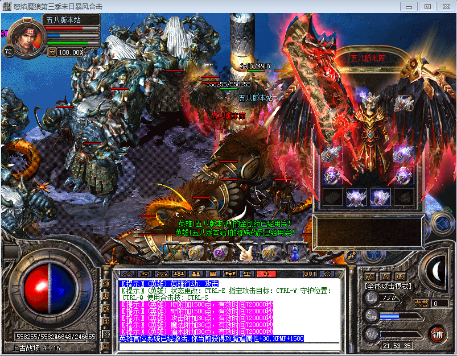
Task: Click the gold satellite-shaped round button
Action: [x=352, y=256]
